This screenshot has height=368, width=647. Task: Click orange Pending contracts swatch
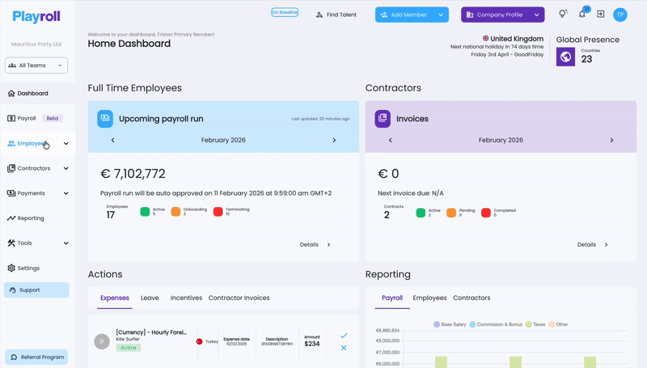pyautogui.click(x=451, y=213)
